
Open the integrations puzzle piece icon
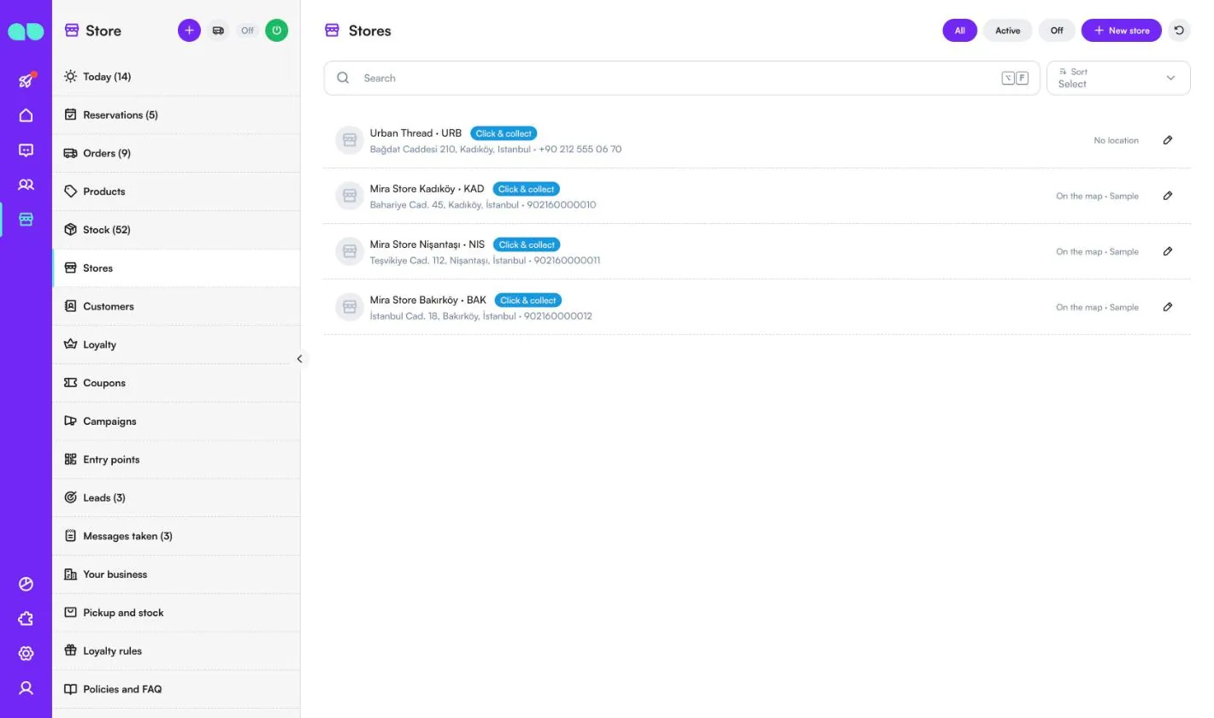click(26, 619)
